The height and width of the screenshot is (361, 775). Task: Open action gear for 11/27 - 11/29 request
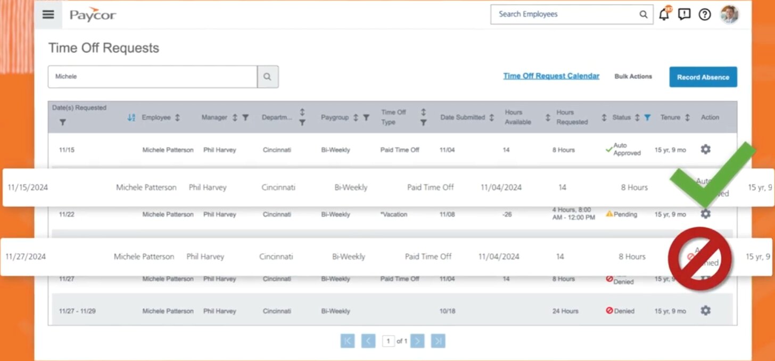coord(705,310)
